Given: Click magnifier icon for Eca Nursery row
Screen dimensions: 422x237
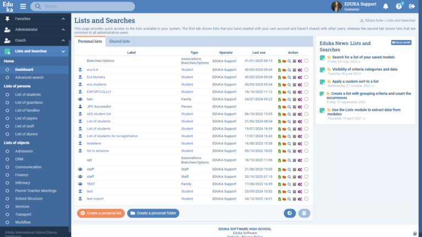Looking at the screenshot, I should click(290, 77).
